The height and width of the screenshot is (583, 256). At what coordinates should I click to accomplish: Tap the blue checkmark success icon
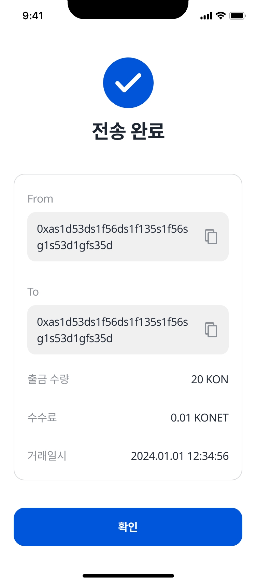click(128, 83)
